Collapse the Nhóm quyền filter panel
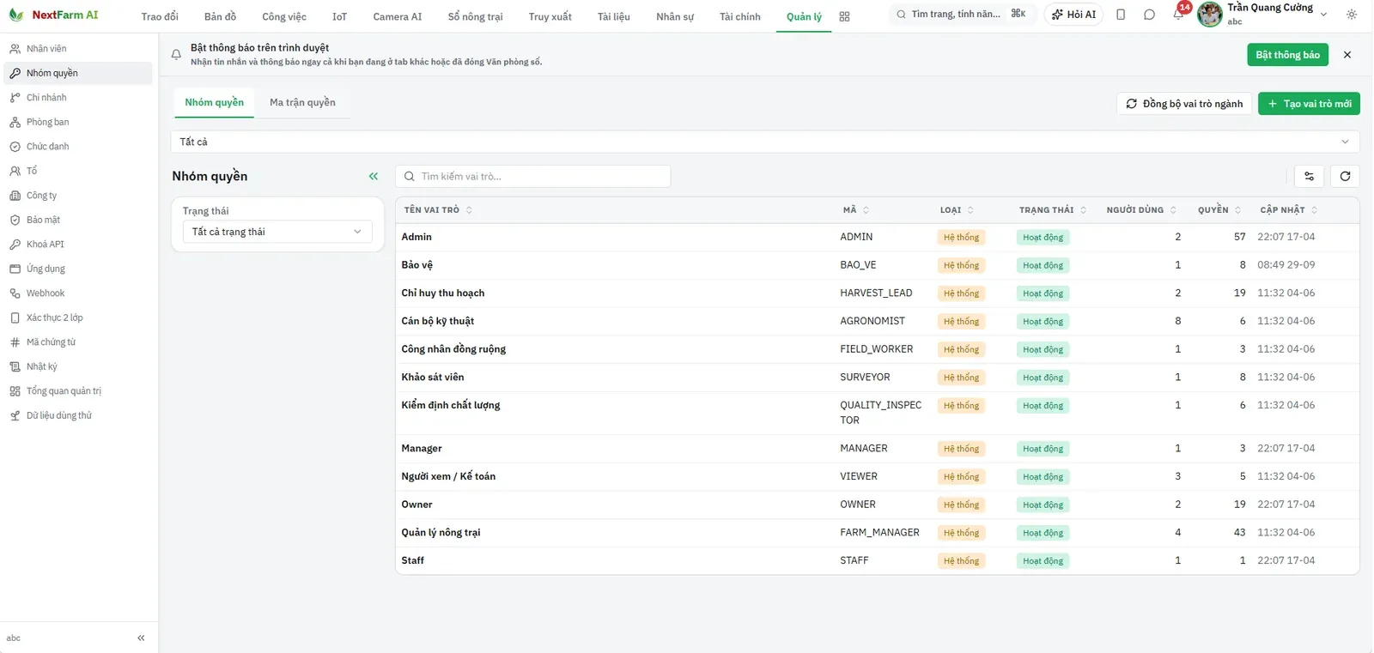Image resolution: width=1374 pixels, height=653 pixels. pos(374,176)
